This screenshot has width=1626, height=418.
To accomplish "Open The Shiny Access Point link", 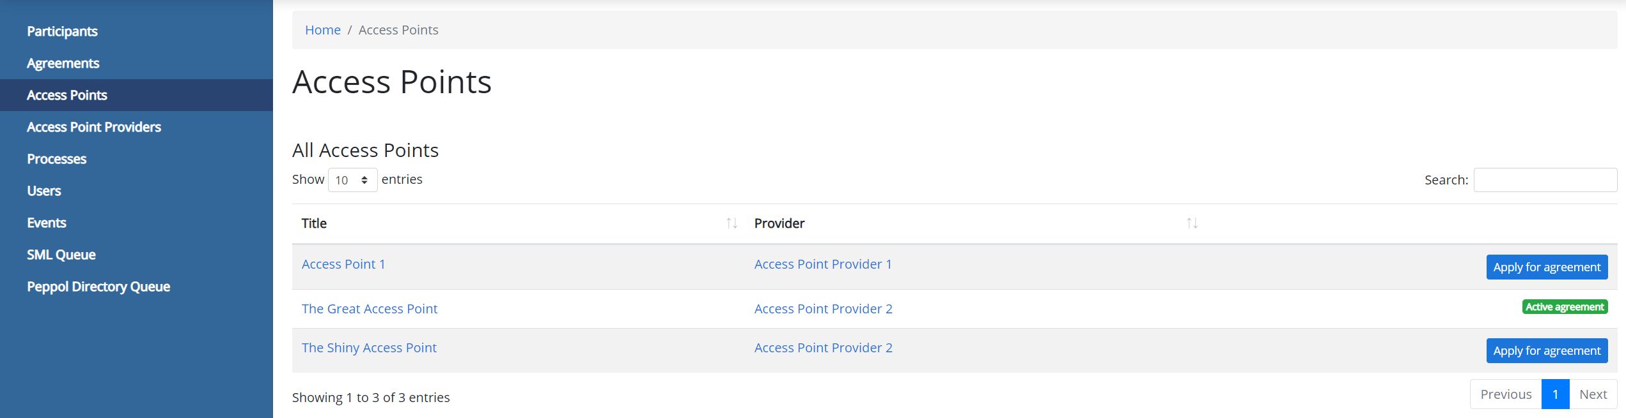I will [x=368, y=348].
